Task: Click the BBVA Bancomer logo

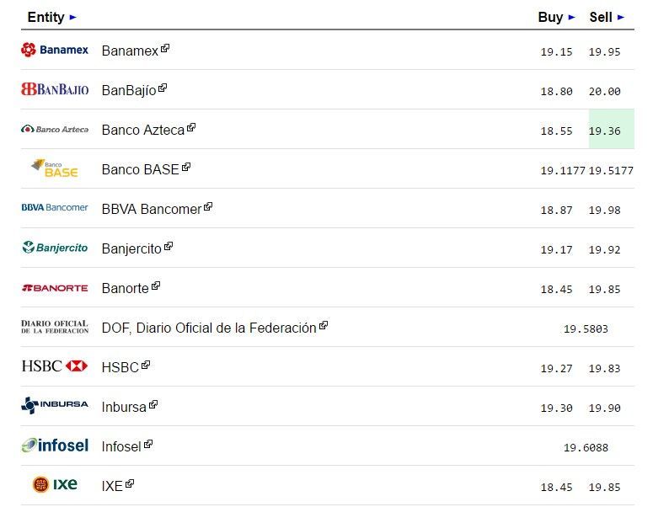Action: click(55, 208)
